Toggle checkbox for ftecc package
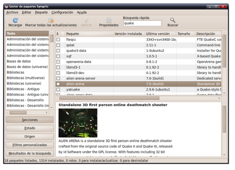The width and height of the screenshot is (235, 170). [58, 40]
